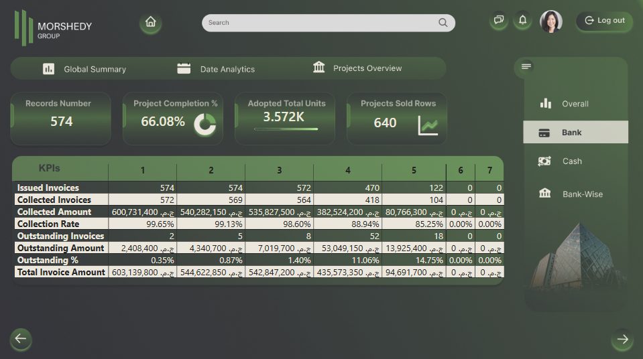Click the Collected Invoices row label
The height and width of the screenshot is (359, 643).
click(54, 200)
